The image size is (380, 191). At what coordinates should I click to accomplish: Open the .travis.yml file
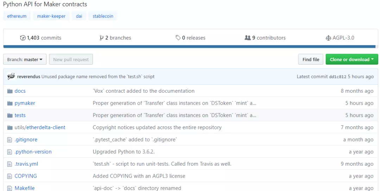pyautogui.click(x=26, y=164)
